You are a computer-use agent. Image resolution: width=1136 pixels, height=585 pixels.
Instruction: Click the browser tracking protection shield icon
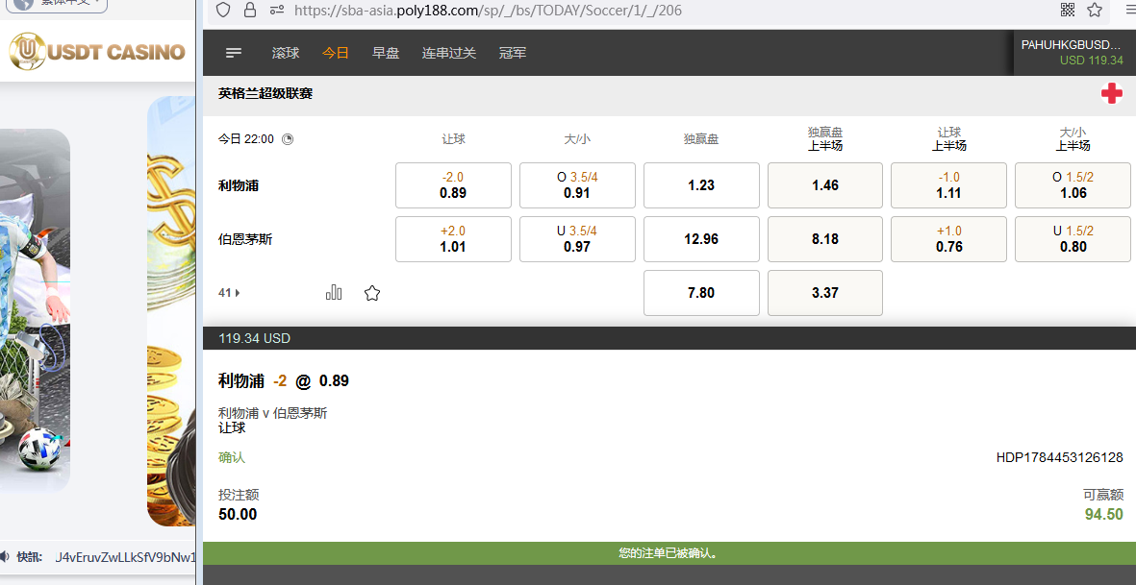(223, 11)
